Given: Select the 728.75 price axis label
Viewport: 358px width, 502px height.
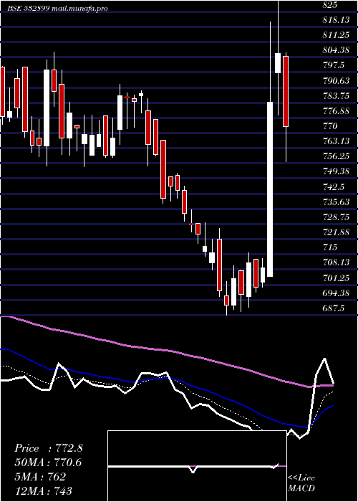Looking at the screenshot, I should [336, 217].
